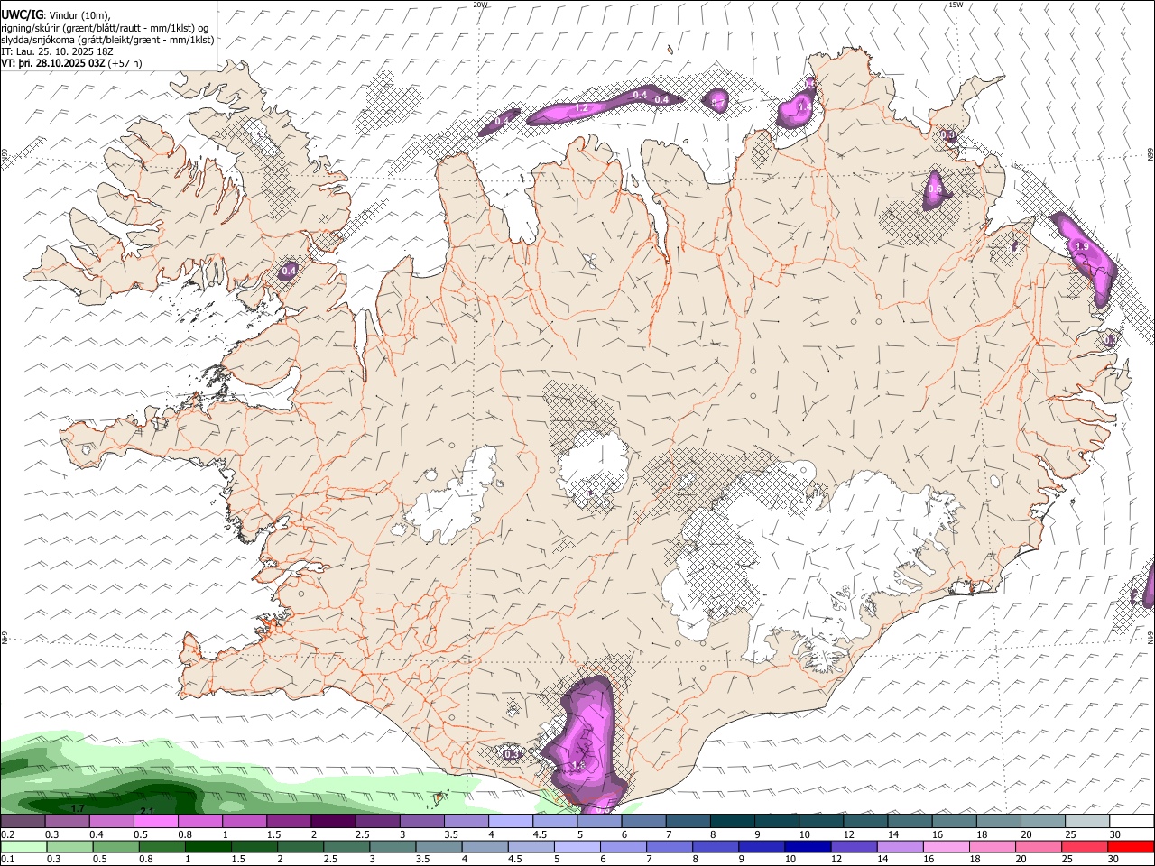This screenshot has height=866, width=1155.
Task: Pick the dark blue 10 mm rain swatch
Action: point(807,846)
